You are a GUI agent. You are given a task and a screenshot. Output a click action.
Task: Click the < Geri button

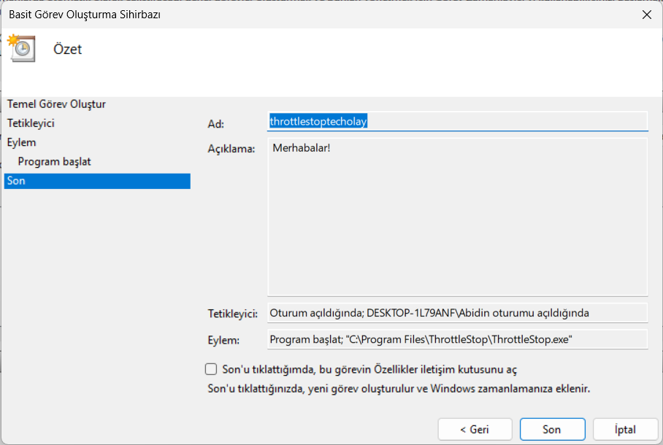pos(475,430)
